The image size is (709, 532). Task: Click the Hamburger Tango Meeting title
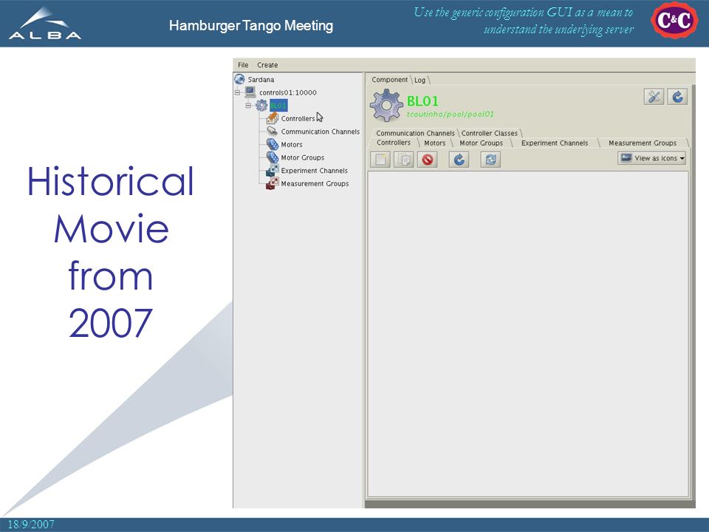coord(251,25)
